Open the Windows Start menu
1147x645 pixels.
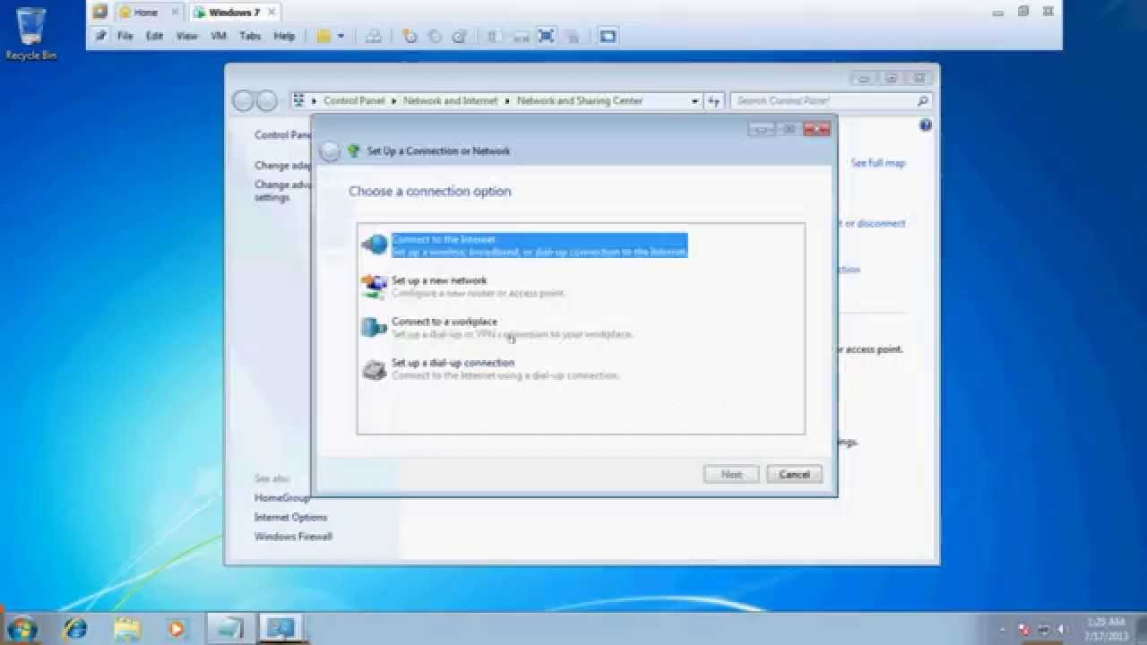click(22, 628)
